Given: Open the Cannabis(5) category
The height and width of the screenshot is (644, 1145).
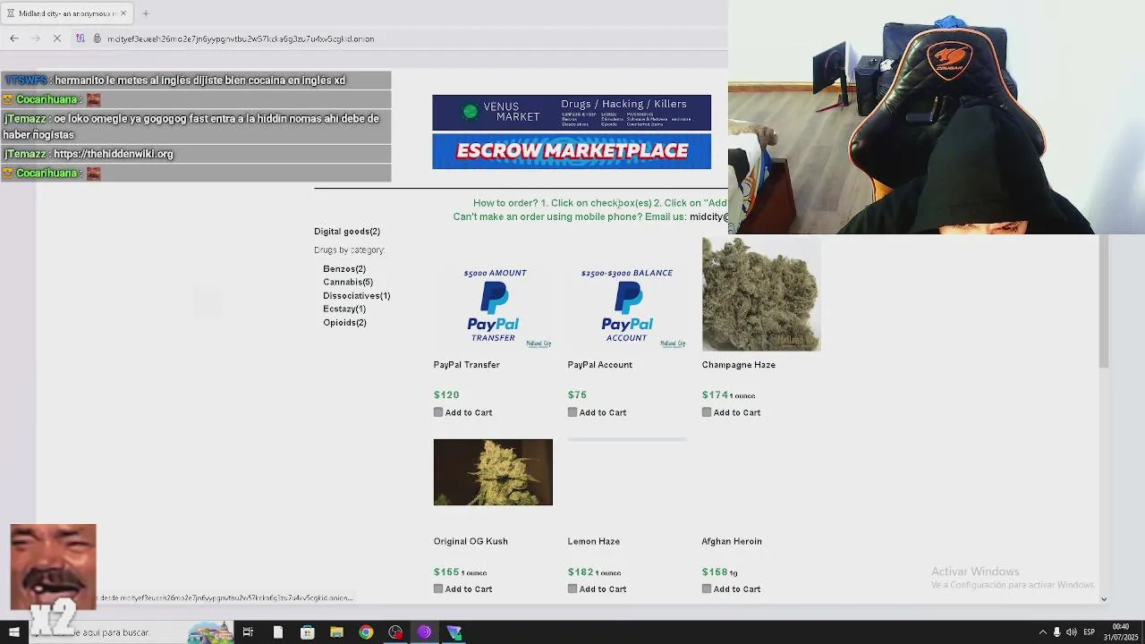Looking at the screenshot, I should tap(348, 283).
